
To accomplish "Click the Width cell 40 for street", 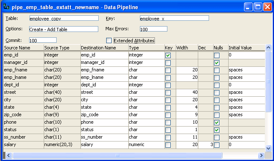I will [x=187, y=93].
